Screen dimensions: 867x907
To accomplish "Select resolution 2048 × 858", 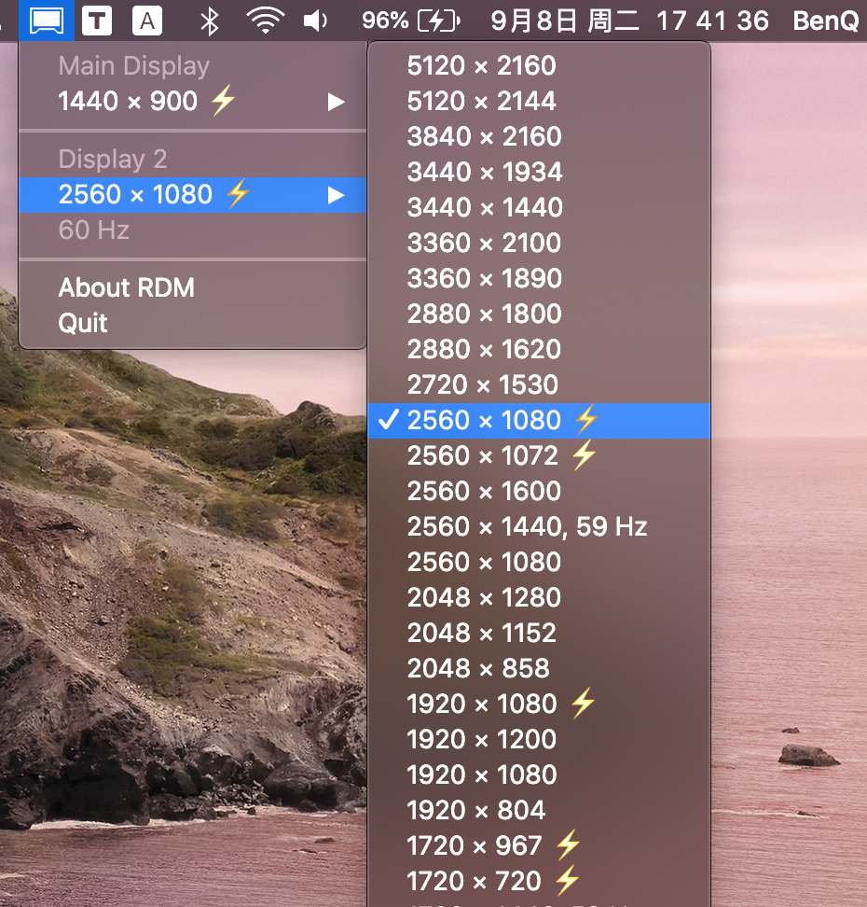I will coord(539,669).
